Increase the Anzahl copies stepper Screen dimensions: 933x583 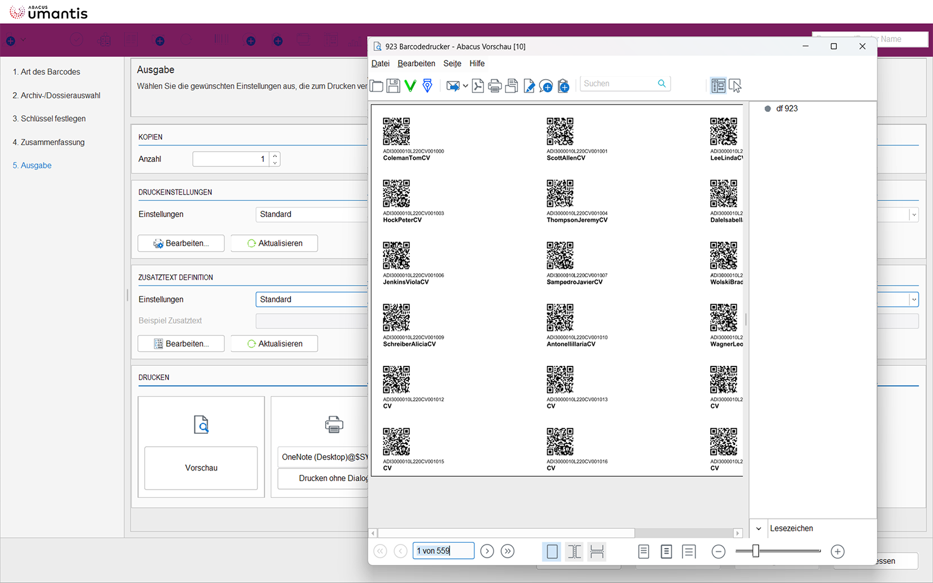(275, 156)
